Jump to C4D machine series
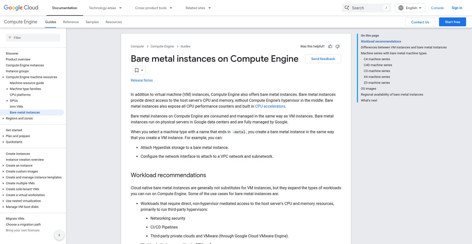The width and height of the screenshot is (472, 244). click(378, 65)
